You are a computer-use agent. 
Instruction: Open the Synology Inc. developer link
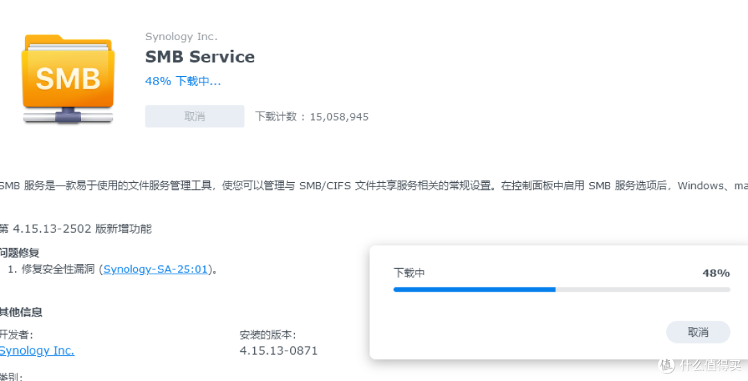point(37,351)
